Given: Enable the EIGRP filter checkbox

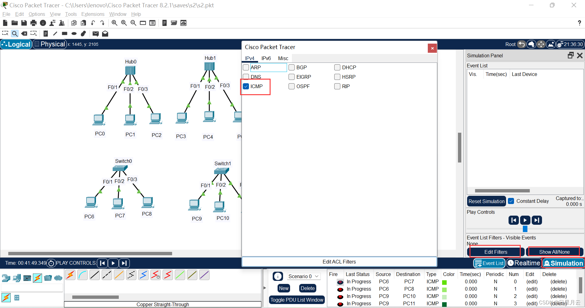Looking at the screenshot, I should click(x=292, y=77).
